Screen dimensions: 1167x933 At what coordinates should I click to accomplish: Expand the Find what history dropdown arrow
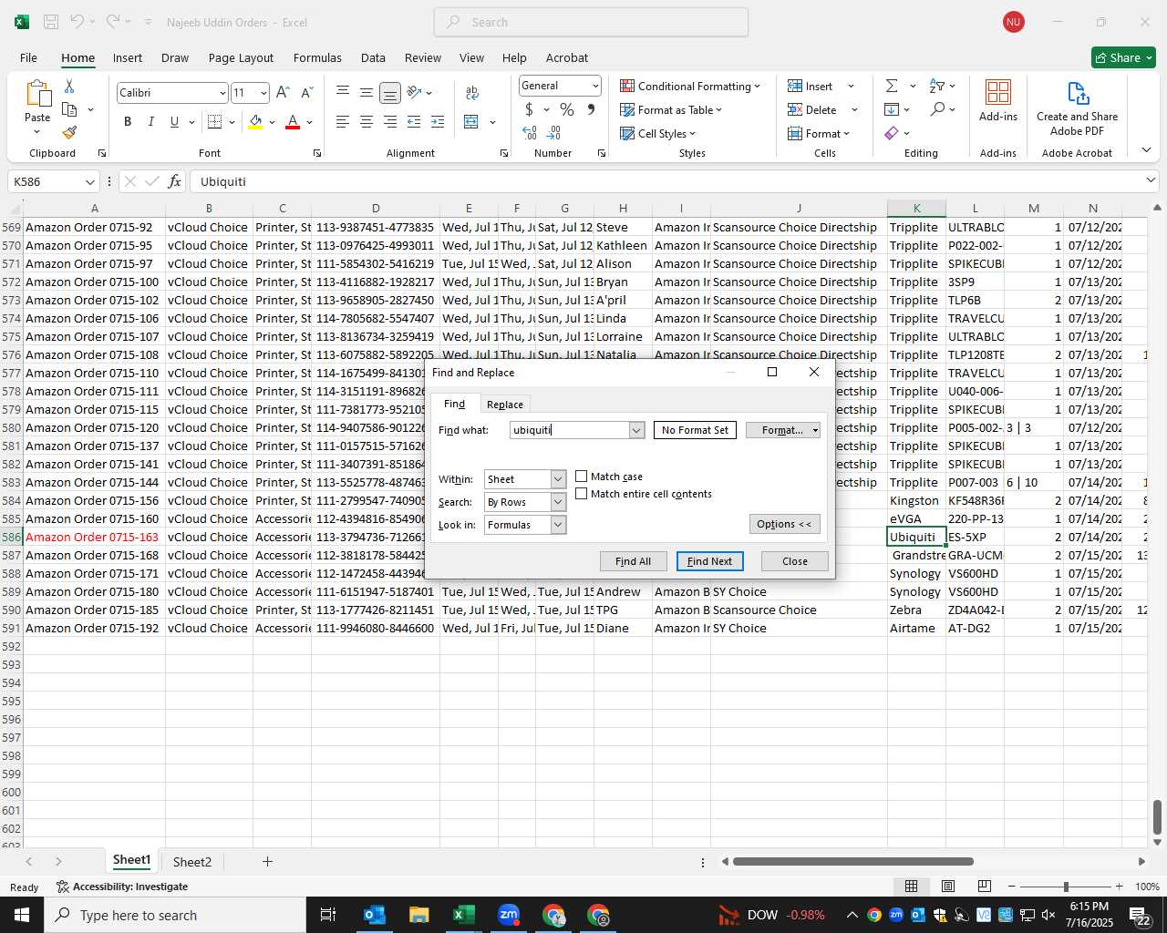[636, 430]
